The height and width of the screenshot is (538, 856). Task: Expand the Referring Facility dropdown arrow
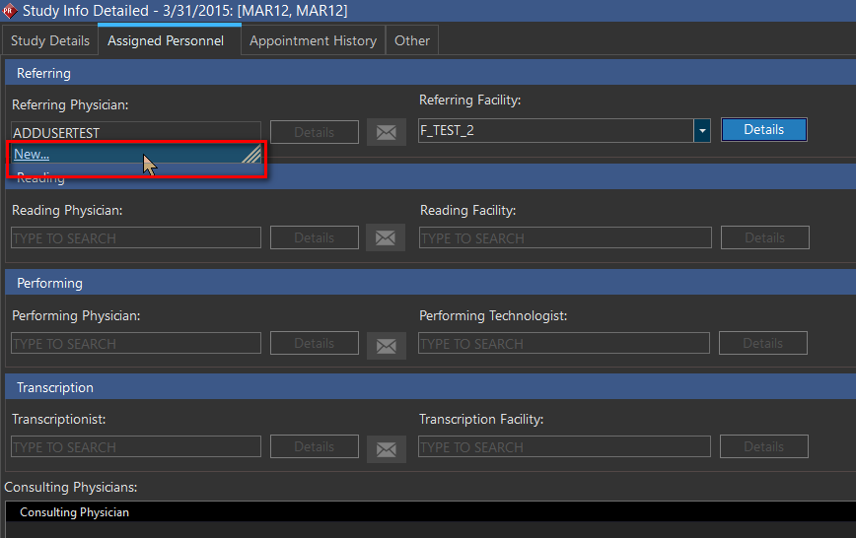coord(701,130)
